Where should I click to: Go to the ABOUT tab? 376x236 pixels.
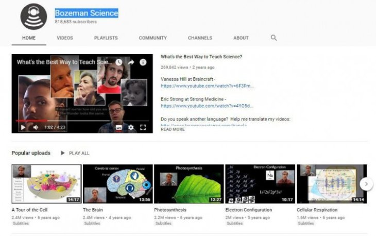click(x=241, y=38)
